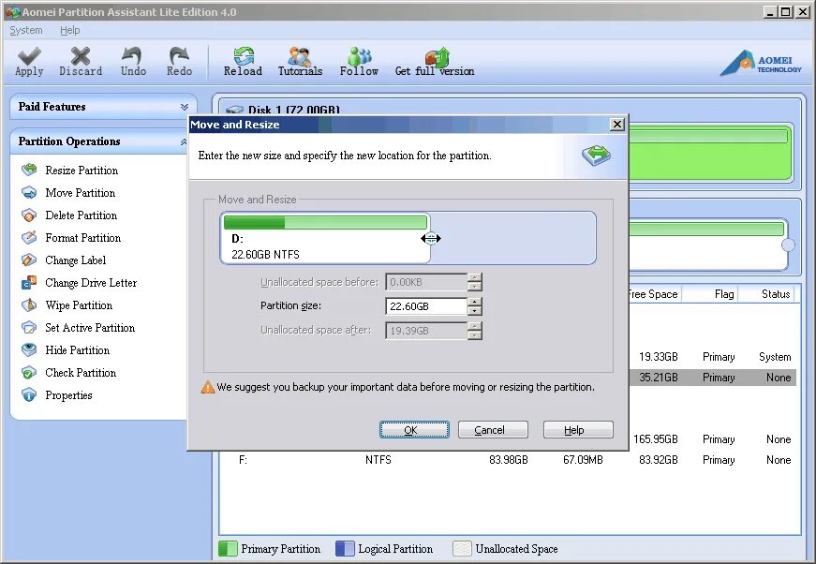This screenshot has width=816, height=564.
Task: Click the Partition size input field
Action: tap(426, 306)
